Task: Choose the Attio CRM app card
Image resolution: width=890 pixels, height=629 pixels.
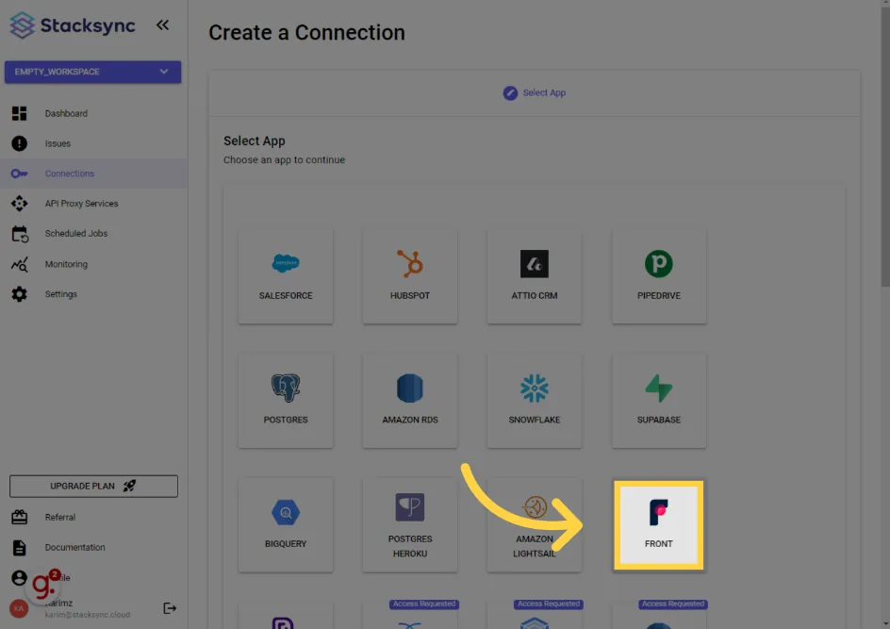Action: pos(535,276)
